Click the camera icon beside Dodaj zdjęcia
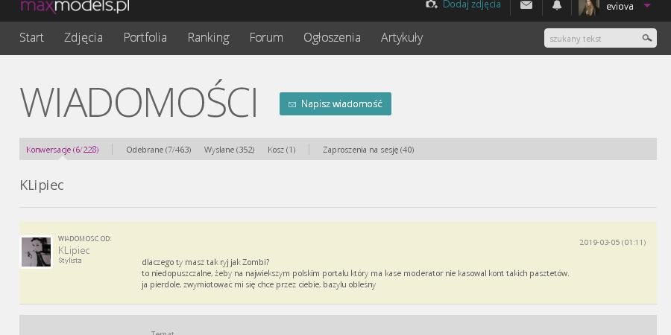The height and width of the screenshot is (335, 671). point(431,4)
